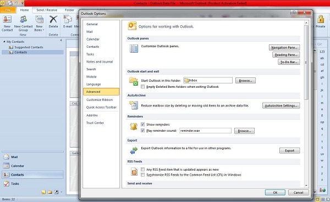This screenshot has height=202, width=330.
Task: Click the options scrollbar up arrow
Action: 306,23
